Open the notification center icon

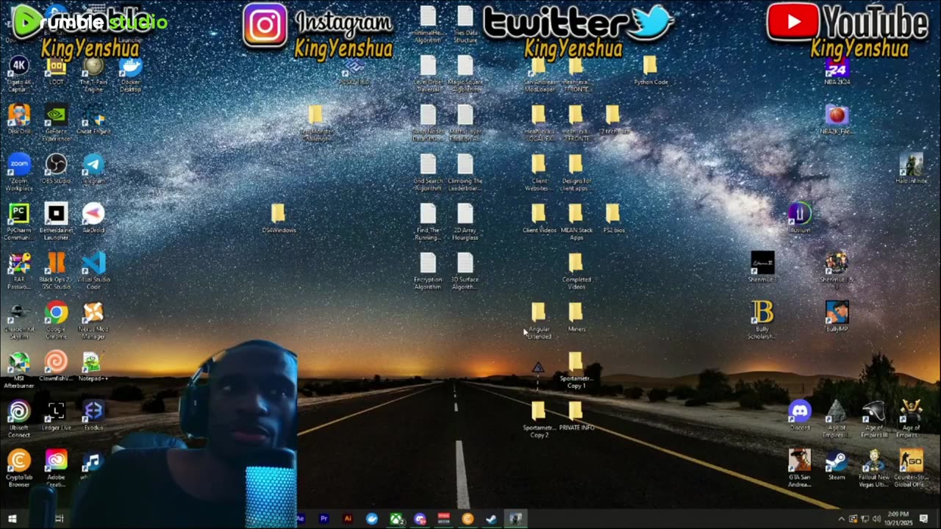pyautogui.click(x=924, y=519)
